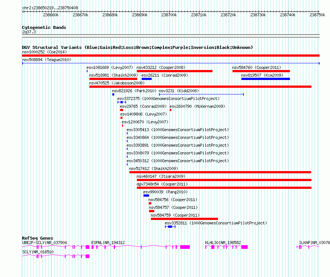The width and height of the screenshot is (330, 277).
Task: Select the KLHL30|NM_198582 gene model
Action: coord(227,247)
